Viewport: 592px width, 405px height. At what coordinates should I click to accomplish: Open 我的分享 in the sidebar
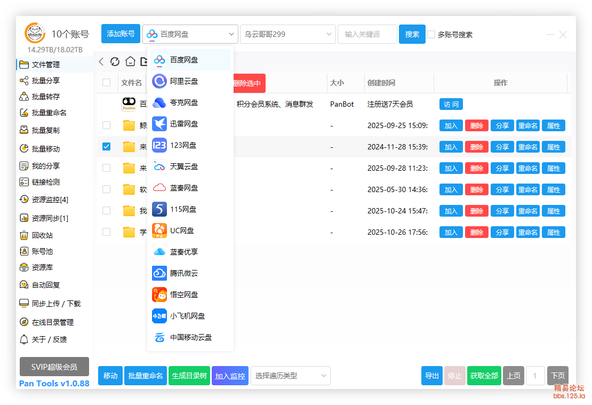pos(55,166)
